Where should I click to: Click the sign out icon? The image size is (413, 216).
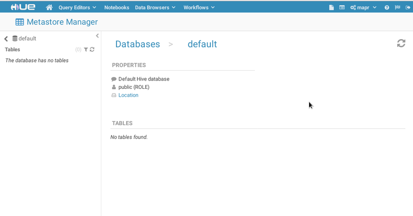click(x=408, y=7)
